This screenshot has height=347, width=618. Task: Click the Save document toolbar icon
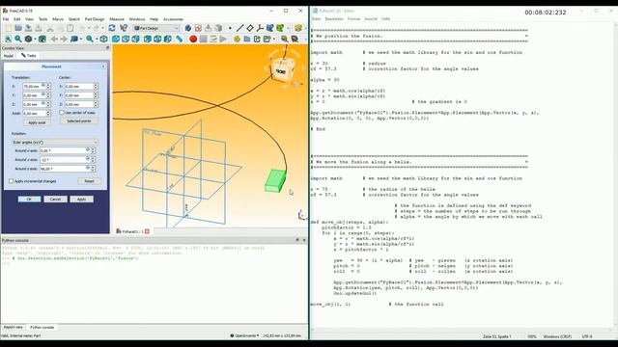coord(28,28)
